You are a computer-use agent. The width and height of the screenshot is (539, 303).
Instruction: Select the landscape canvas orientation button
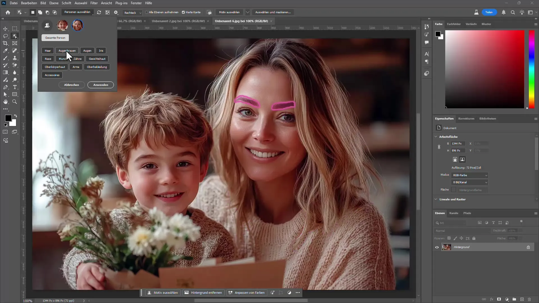pyautogui.click(x=462, y=159)
